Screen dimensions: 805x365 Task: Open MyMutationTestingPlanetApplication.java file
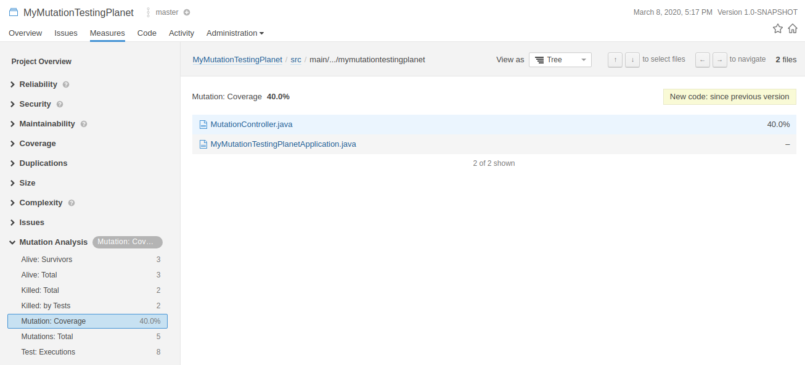pyautogui.click(x=284, y=144)
